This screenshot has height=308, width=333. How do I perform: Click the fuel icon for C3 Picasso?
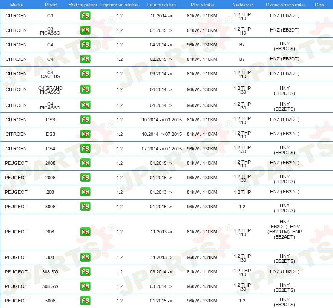(85, 30)
